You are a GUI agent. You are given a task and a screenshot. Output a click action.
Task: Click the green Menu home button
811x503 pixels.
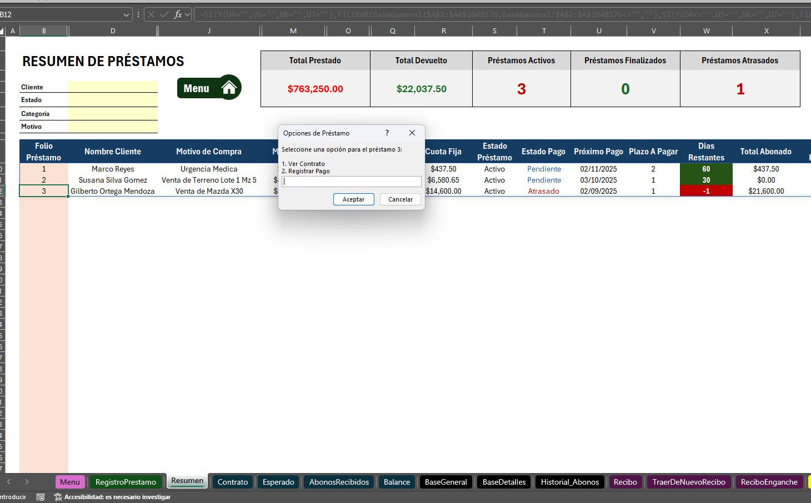[209, 88]
